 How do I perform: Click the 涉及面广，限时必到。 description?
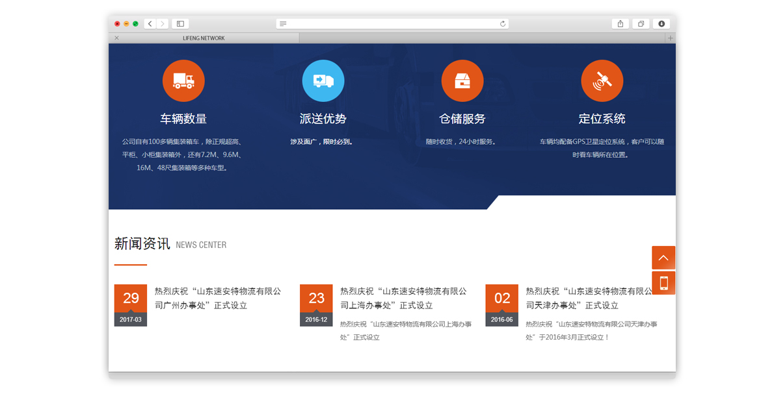pyautogui.click(x=322, y=142)
